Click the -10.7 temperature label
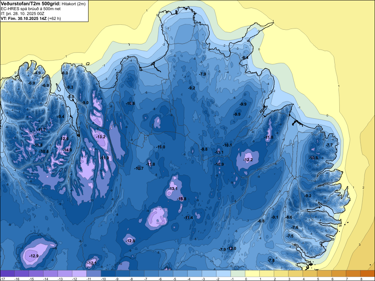 [x=139, y=168]
